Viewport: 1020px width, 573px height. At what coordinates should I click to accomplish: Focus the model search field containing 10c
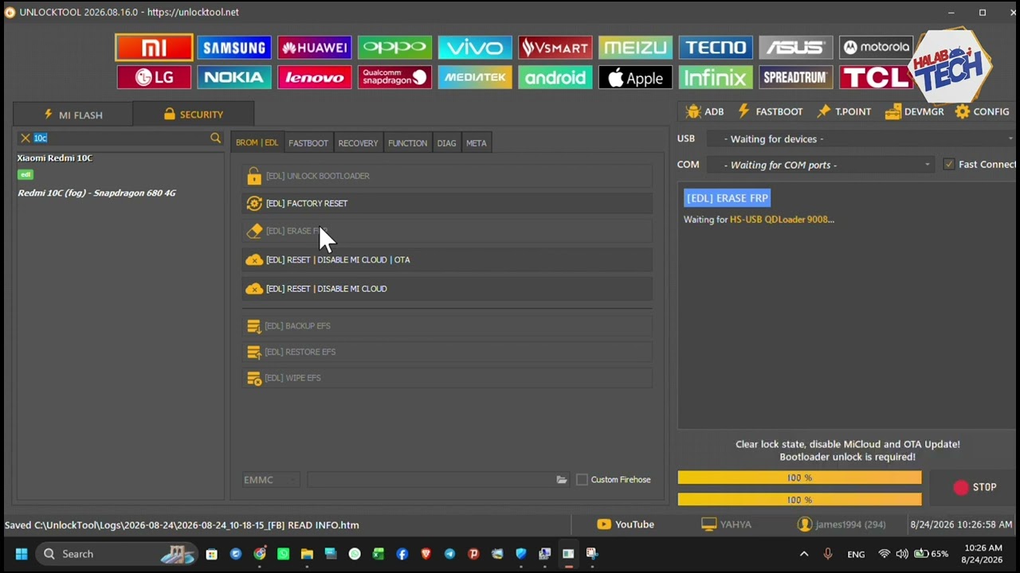[120, 138]
